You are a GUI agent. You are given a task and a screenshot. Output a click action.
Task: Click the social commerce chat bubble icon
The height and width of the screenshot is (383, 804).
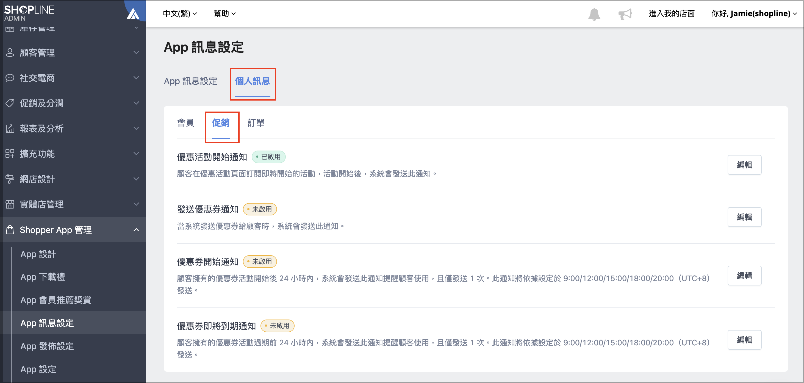point(10,78)
